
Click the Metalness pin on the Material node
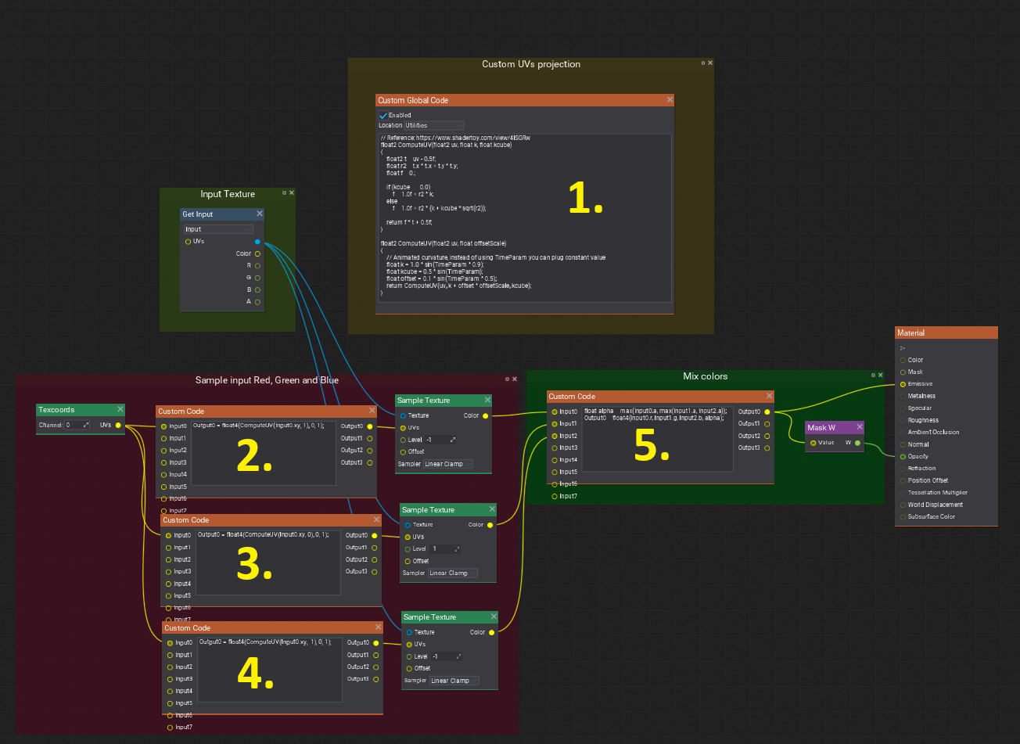903,396
